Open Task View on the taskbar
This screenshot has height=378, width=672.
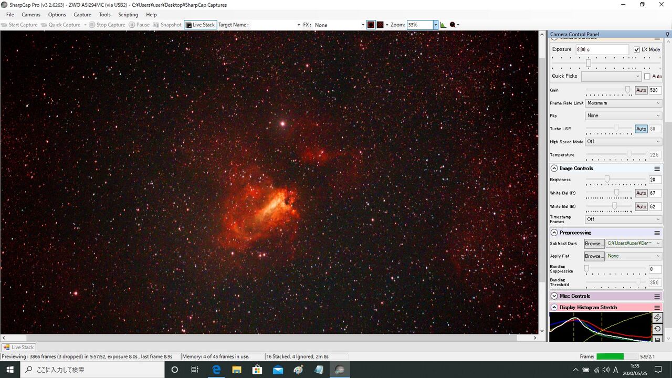tap(195, 370)
